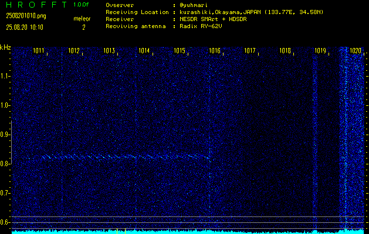Click NESDR SMArt + HDSDR value
This screenshot has height=234, width=369.
tap(213, 19)
